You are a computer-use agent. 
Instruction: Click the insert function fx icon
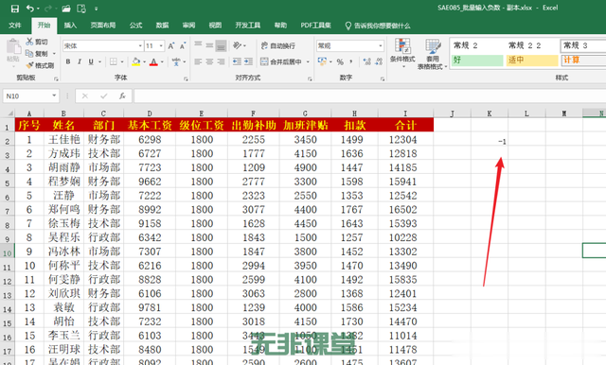tap(122, 96)
